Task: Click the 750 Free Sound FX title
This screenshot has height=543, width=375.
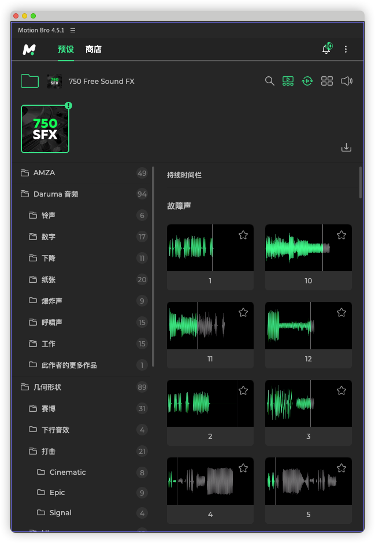Action: [101, 82]
